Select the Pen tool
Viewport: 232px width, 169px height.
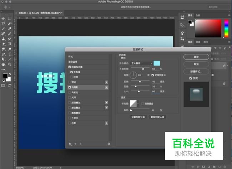pyautogui.click(x=3, y=54)
